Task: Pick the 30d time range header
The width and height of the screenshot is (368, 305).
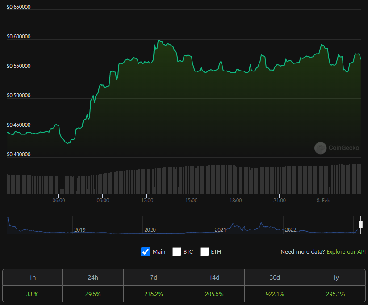Action: pyautogui.click(x=275, y=277)
